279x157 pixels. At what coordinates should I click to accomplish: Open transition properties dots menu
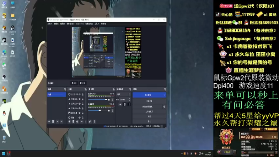pos(129,104)
